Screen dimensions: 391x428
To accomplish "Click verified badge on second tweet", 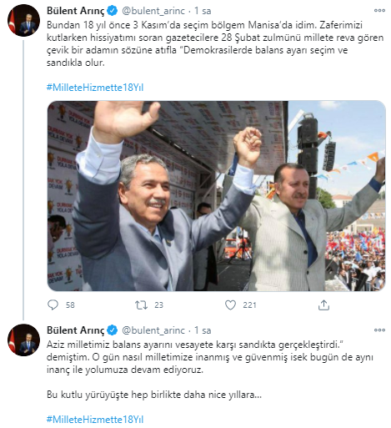I will coord(112,330).
